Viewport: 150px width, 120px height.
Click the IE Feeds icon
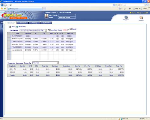click(125, 9)
